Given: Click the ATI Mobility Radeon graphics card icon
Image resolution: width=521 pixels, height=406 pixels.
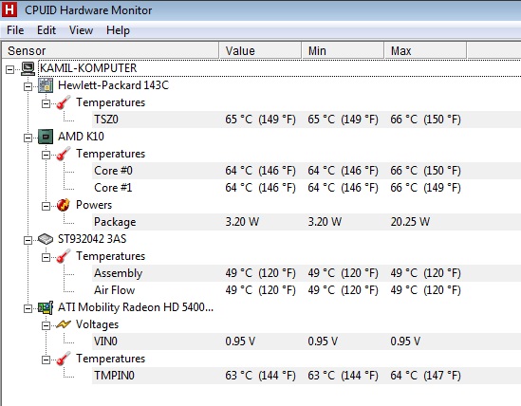Looking at the screenshot, I should [x=46, y=307].
